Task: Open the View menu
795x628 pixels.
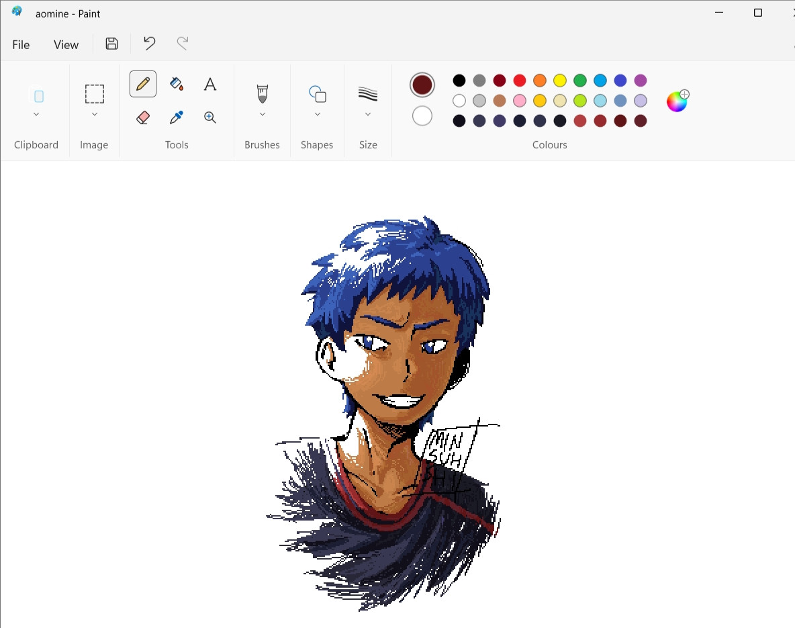Action: [66, 44]
